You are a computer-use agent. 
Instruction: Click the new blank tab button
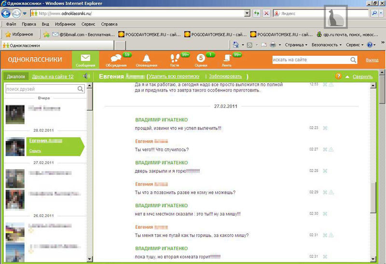click(120, 45)
